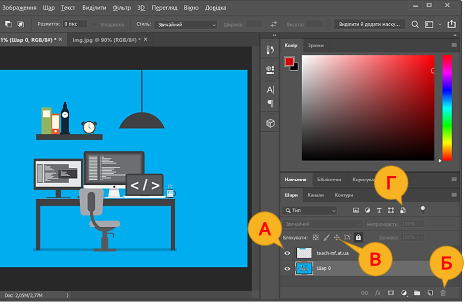Filter layers by pixel layers icon

356,210
